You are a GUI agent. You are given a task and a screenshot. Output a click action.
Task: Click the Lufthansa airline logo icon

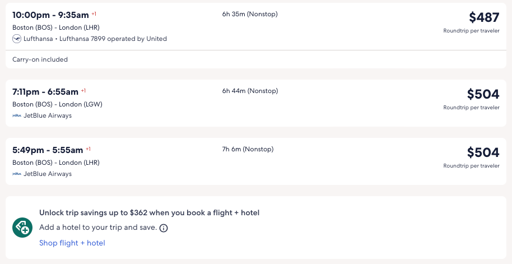point(17,39)
